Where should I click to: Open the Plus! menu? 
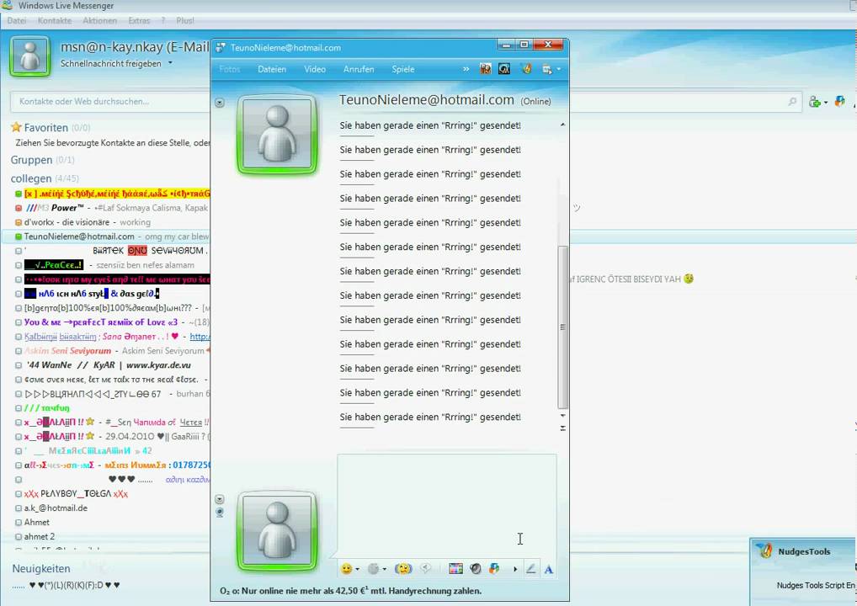tap(185, 20)
